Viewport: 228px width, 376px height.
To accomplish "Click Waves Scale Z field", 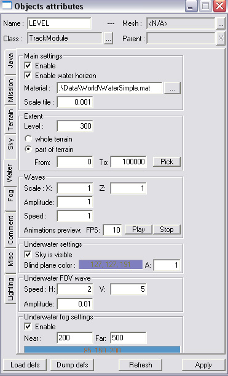I will (x=128, y=188).
